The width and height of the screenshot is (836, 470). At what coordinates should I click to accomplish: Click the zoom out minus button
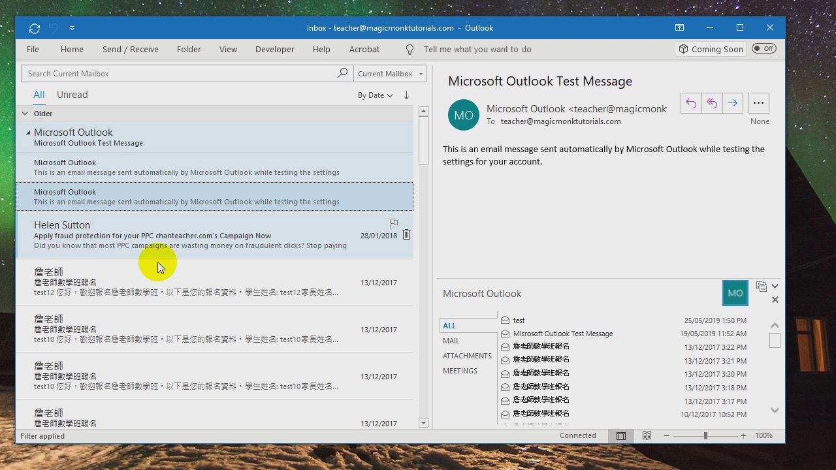(666, 435)
